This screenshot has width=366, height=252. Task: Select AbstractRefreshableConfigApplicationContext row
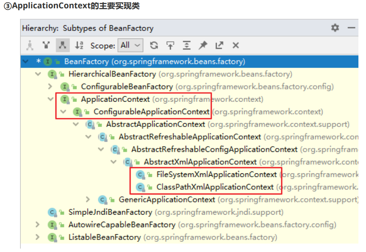tap(189, 149)
